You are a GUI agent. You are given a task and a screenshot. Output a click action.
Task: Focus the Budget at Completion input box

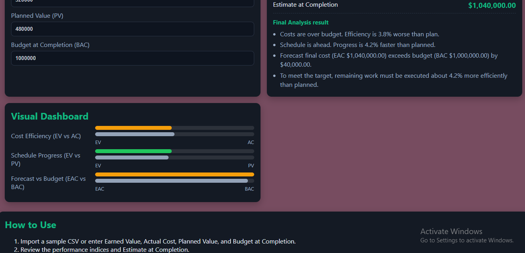coord(132,58)
